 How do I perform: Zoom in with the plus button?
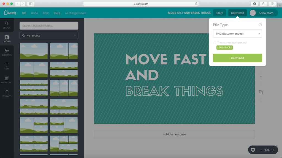[273, 150]
